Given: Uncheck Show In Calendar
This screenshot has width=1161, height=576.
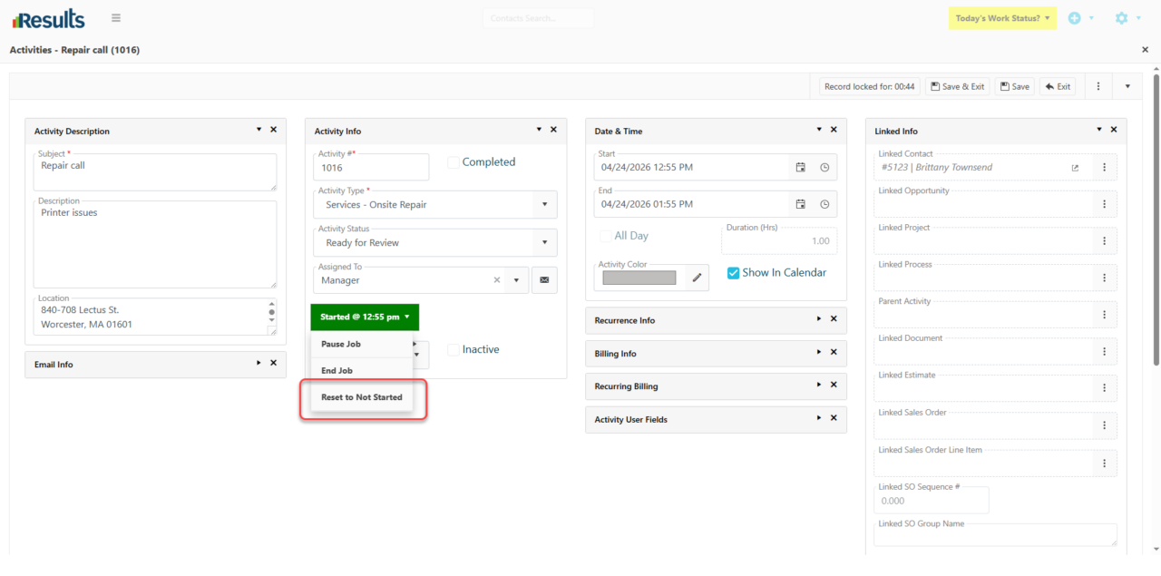Looking at the screenshot, I should (733, 272).
